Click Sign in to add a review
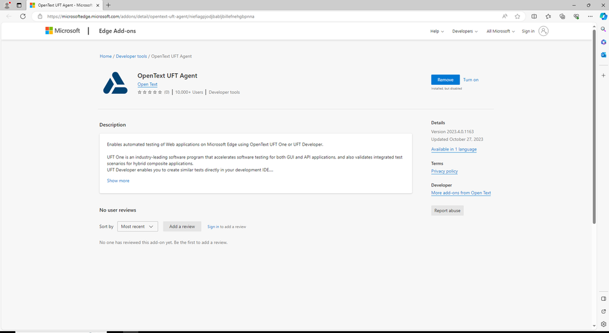 [x=213, y=226]
